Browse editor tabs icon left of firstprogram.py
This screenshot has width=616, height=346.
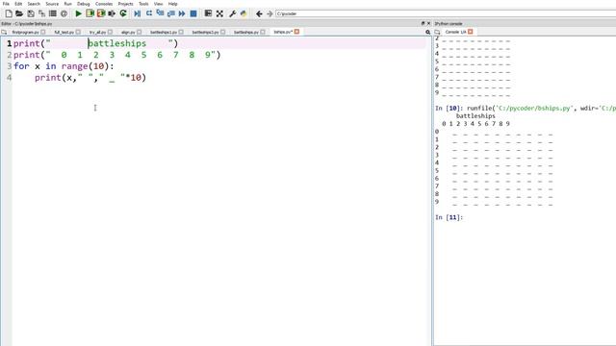point(4,32)
